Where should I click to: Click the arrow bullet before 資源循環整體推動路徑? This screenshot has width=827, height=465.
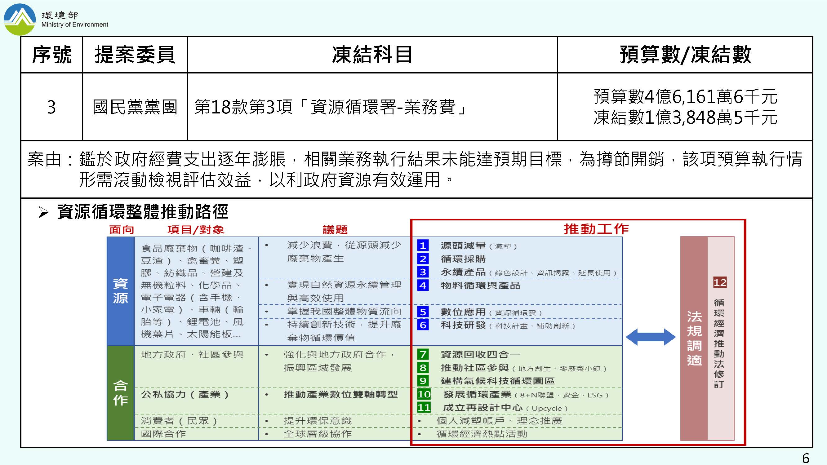[x=43, y=212]
